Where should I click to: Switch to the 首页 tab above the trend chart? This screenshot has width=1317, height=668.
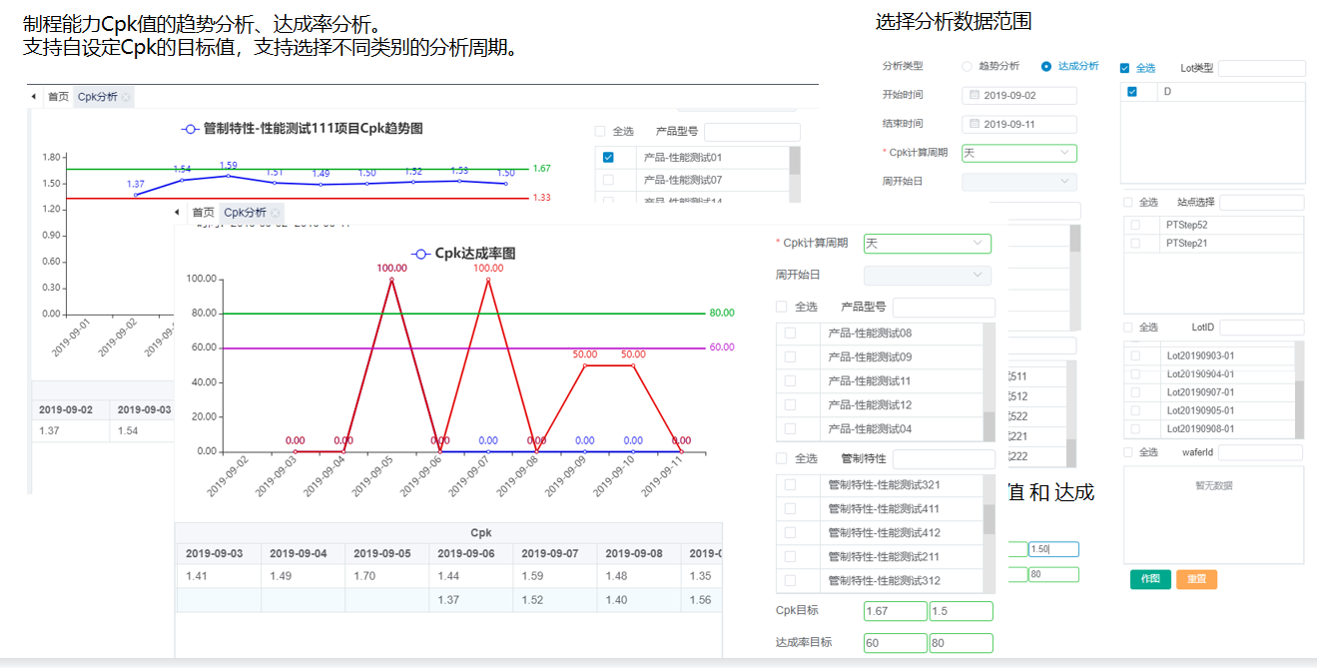pyautogui.click(x=58, y=97)
